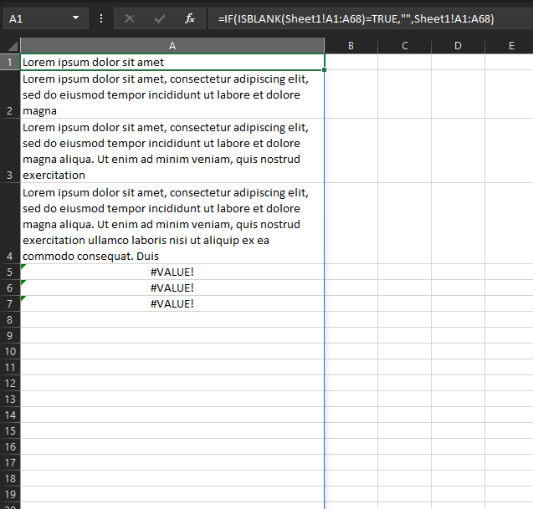The width and height of the screenshot is (533, 509).
Task: Click cell A2 ending with 'magna'
Action: pos(172,94)
